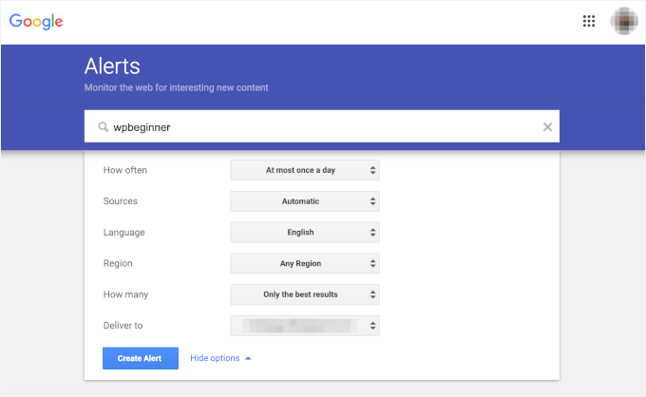Collapse settings via Hide options link
646x397 pixels.
point(220,358)
